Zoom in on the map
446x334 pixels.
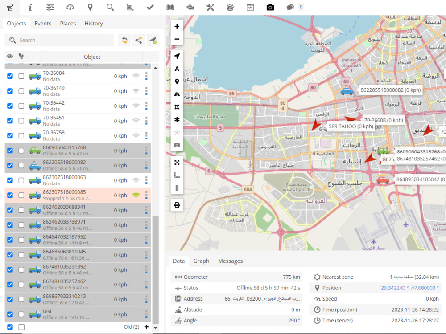(177, 26)
